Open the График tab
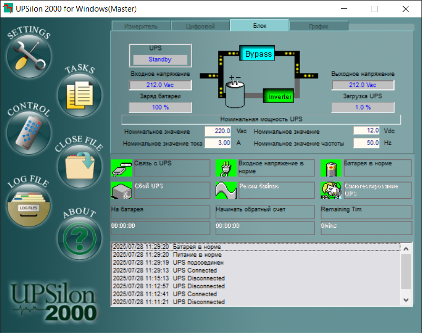This screenshot has height=333, width=422. point(318,26)
